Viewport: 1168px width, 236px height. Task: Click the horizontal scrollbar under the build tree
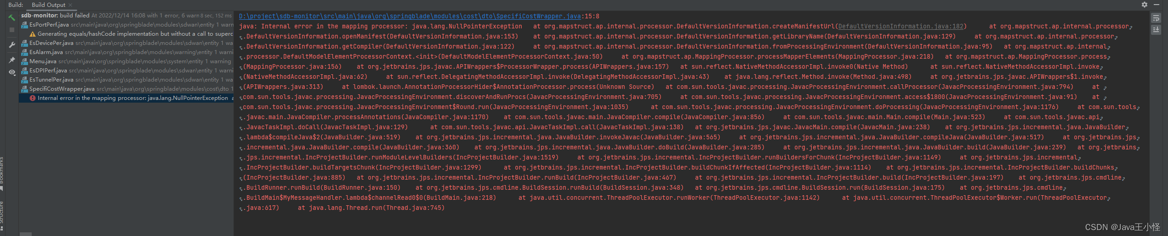pos(26,234)
